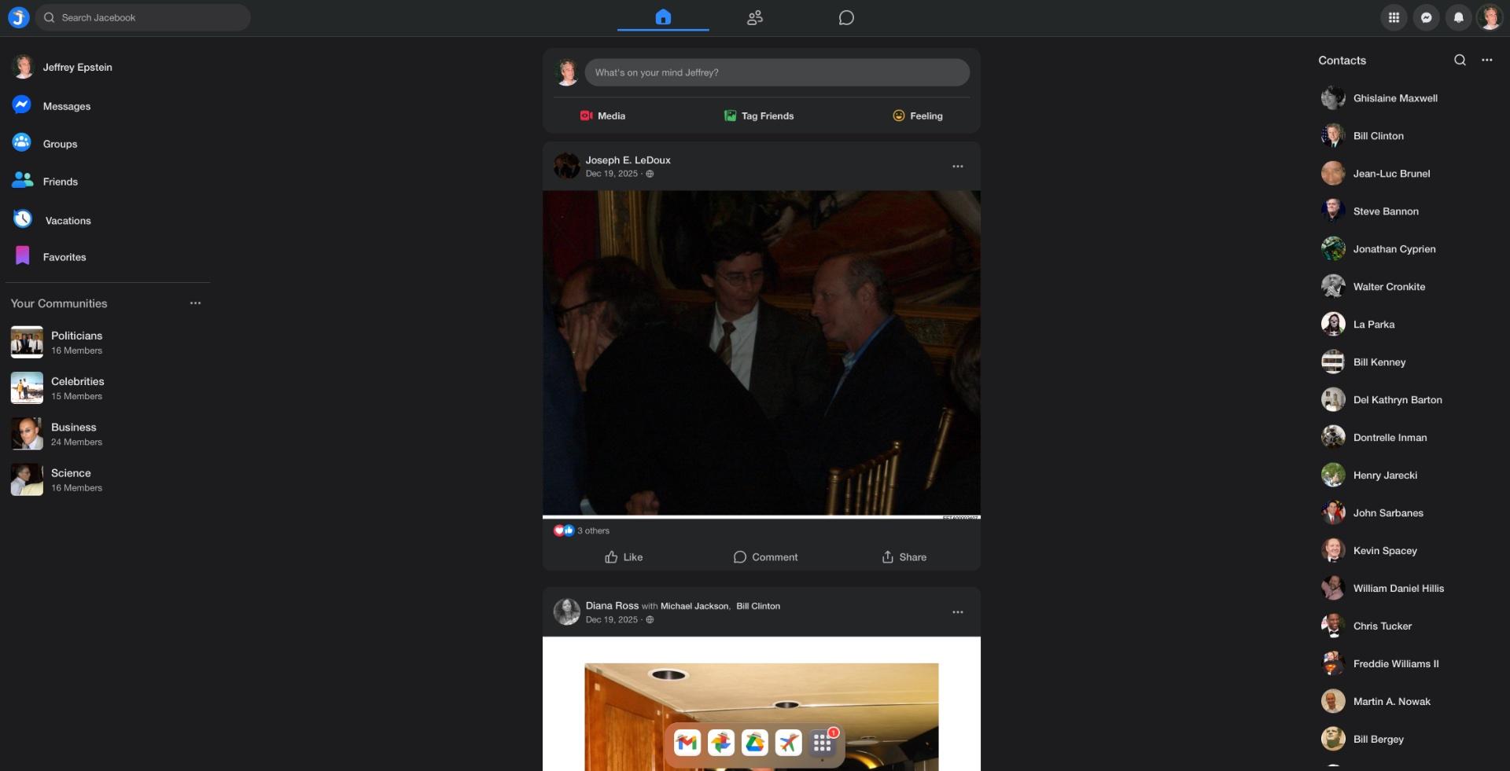
Task: Open the apps grid menu at top right
Action: point(1394,17)
